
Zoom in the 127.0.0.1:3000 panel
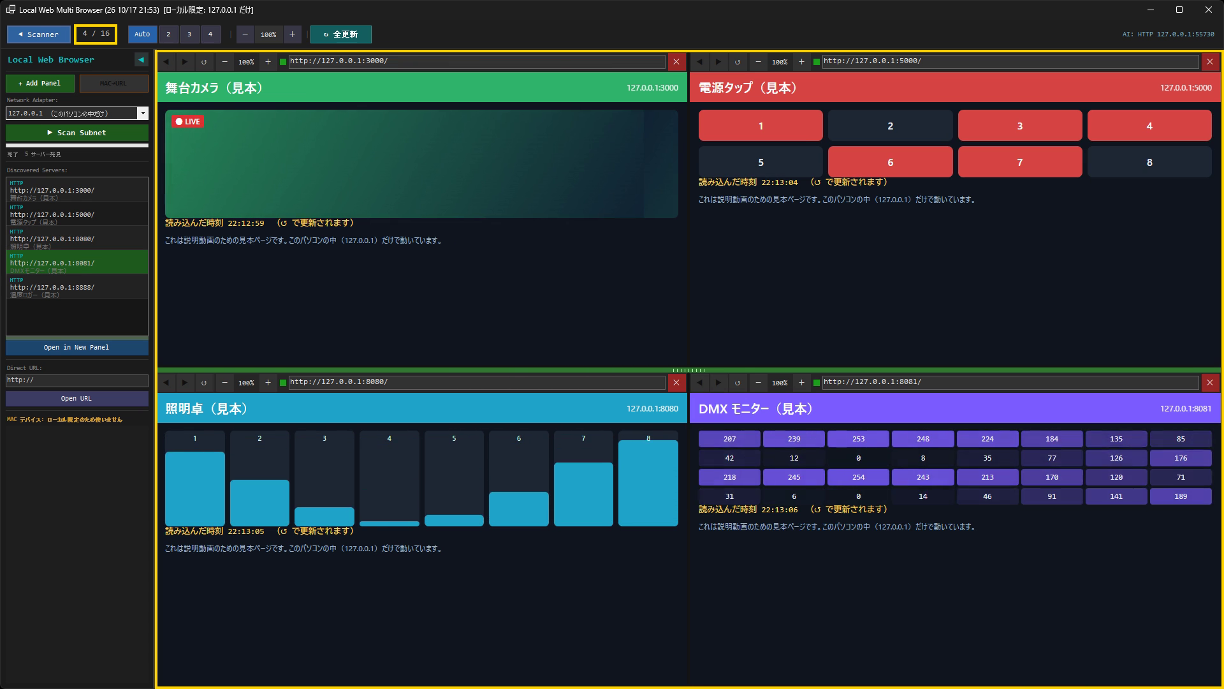coord(268,62)
